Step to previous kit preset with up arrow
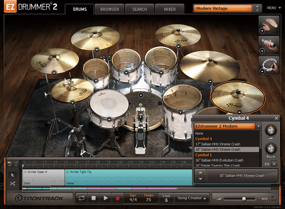This screenshot has width=285, height=209. point(257,6)
